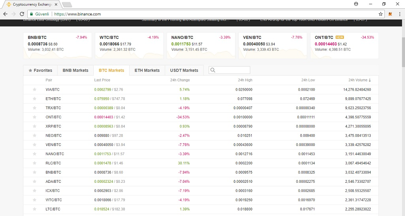This screenshot has width=405, height=216.
Task: Star the VIA/BTC pair as favorite
Action: tap(34, 89)
